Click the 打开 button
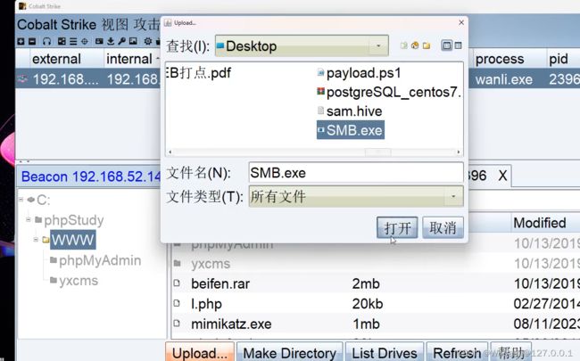Viewport: 580px width, 361px height. (x=397, y=227)
